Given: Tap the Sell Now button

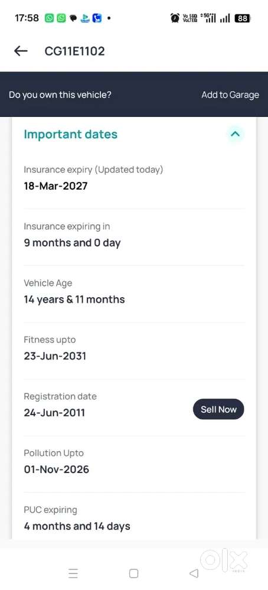Looking at the screenshot, I should pyautogui.click(x=218, y=409).
